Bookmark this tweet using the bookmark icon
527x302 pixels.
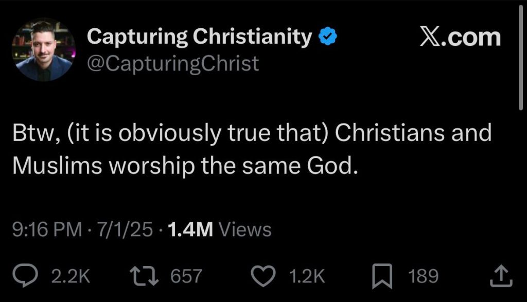381,276
